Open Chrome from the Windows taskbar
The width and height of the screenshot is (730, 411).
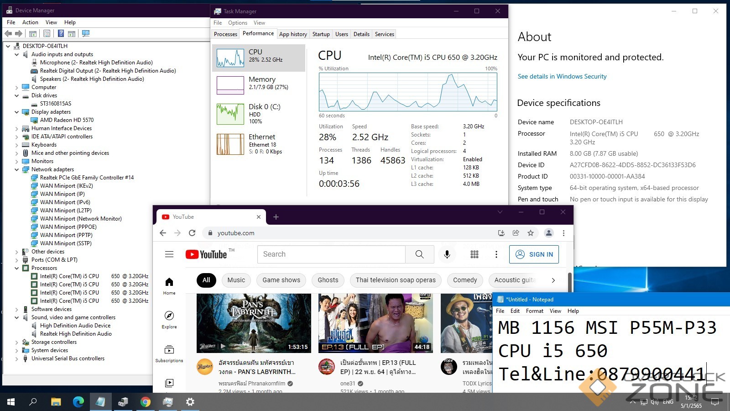tap(146, 402)
